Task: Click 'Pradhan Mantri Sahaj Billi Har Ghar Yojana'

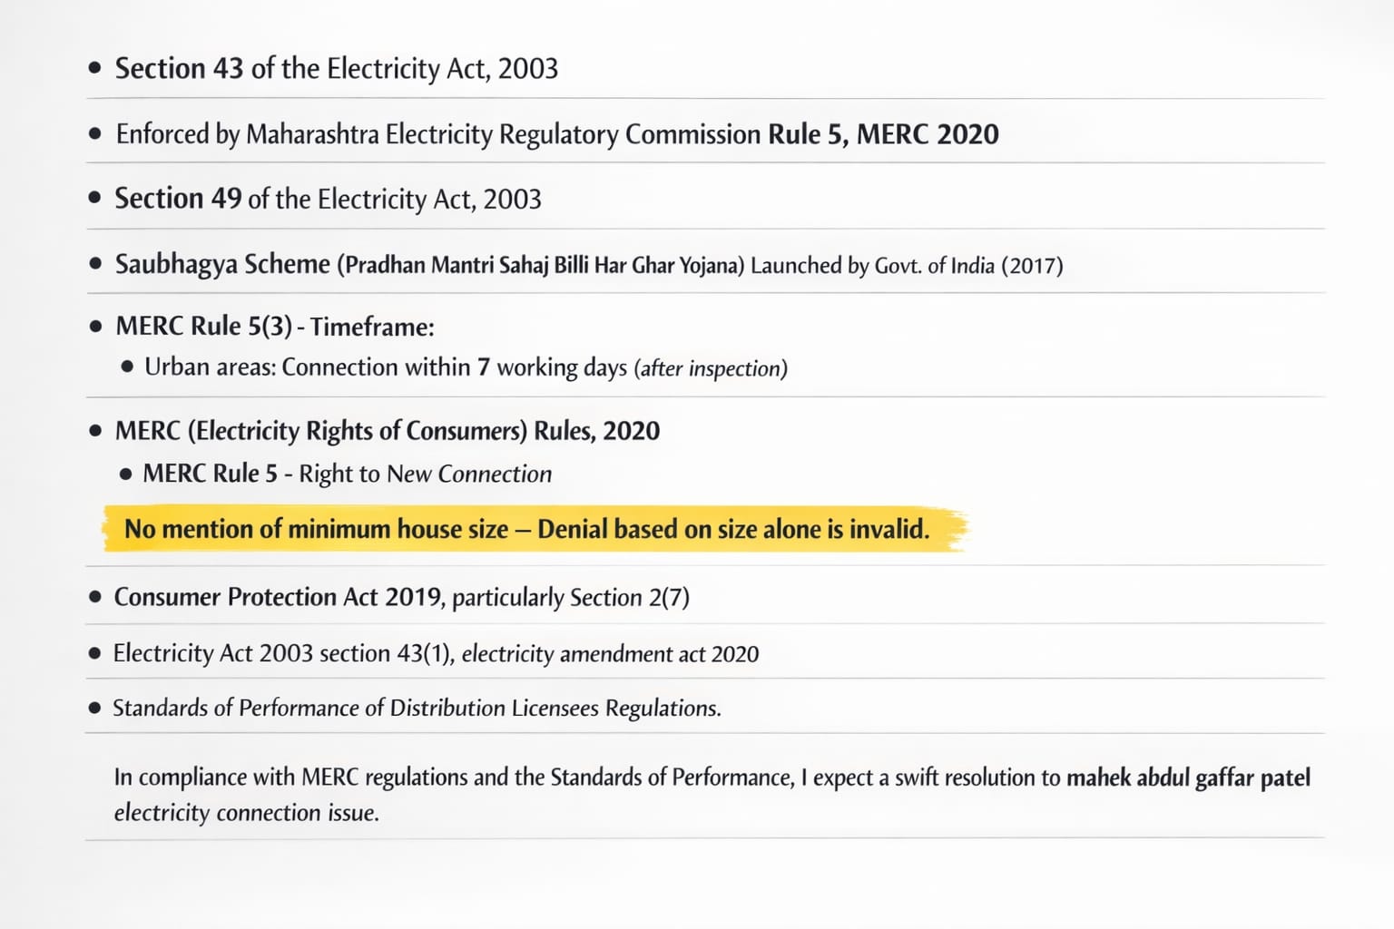Action: click(x=541, y=265)
